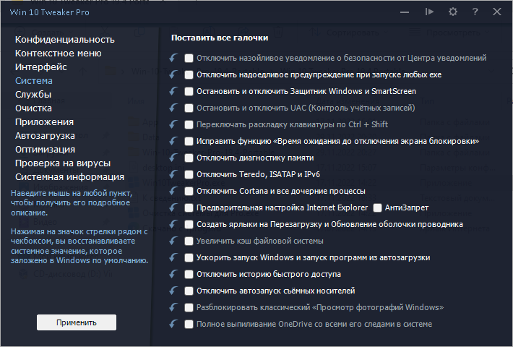Viewport: 513px width, 347px height.
Task: Click restore arrow beside Отключить Teredo, ISATAP
Action: pyautogui.click(x=173, y=174)
